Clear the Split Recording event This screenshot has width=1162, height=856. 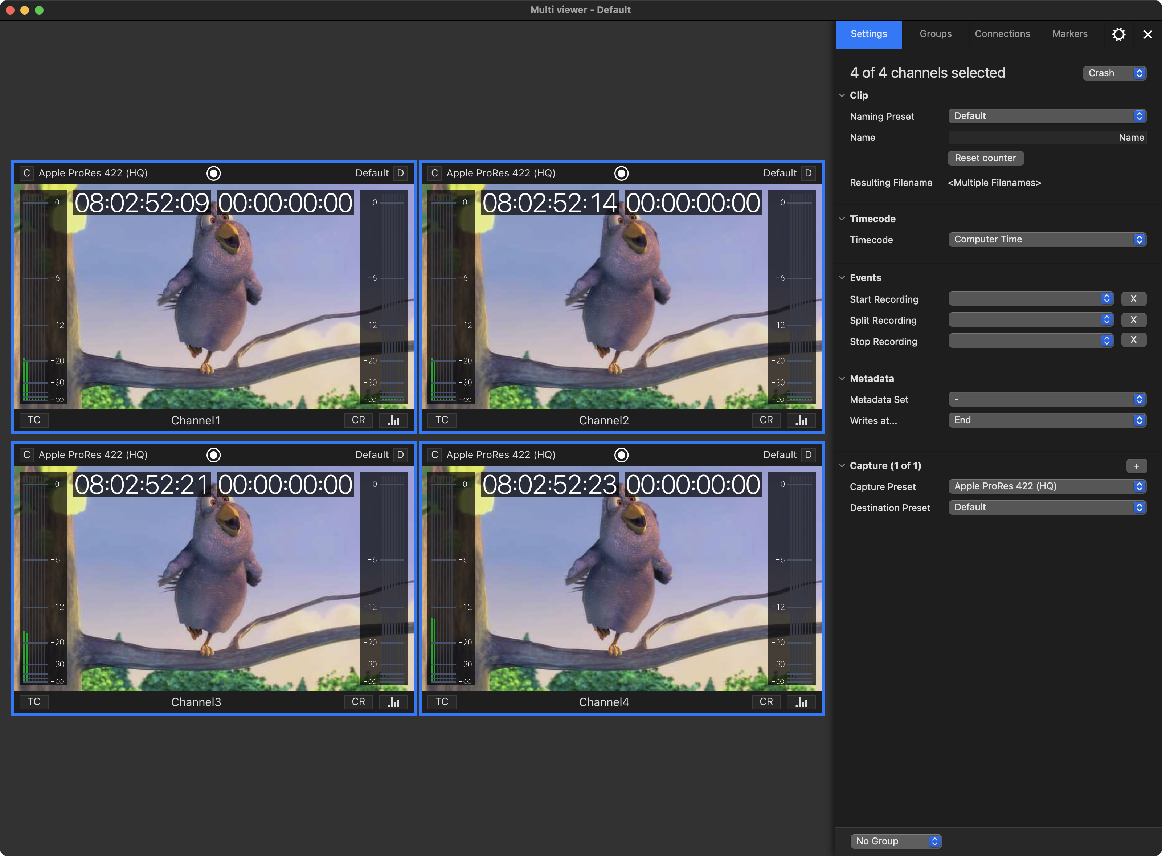click(1133, 320)
